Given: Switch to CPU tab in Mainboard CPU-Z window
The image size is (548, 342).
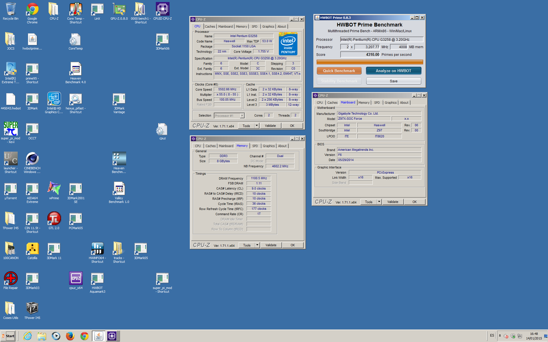Looking at the screenshot, I should coord(320,103).
